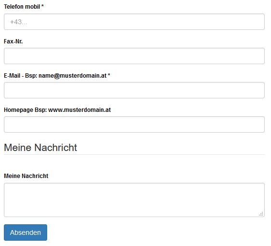Click the bold 'Meine Nachricht' label above textarea

click(x=26, y=176)
